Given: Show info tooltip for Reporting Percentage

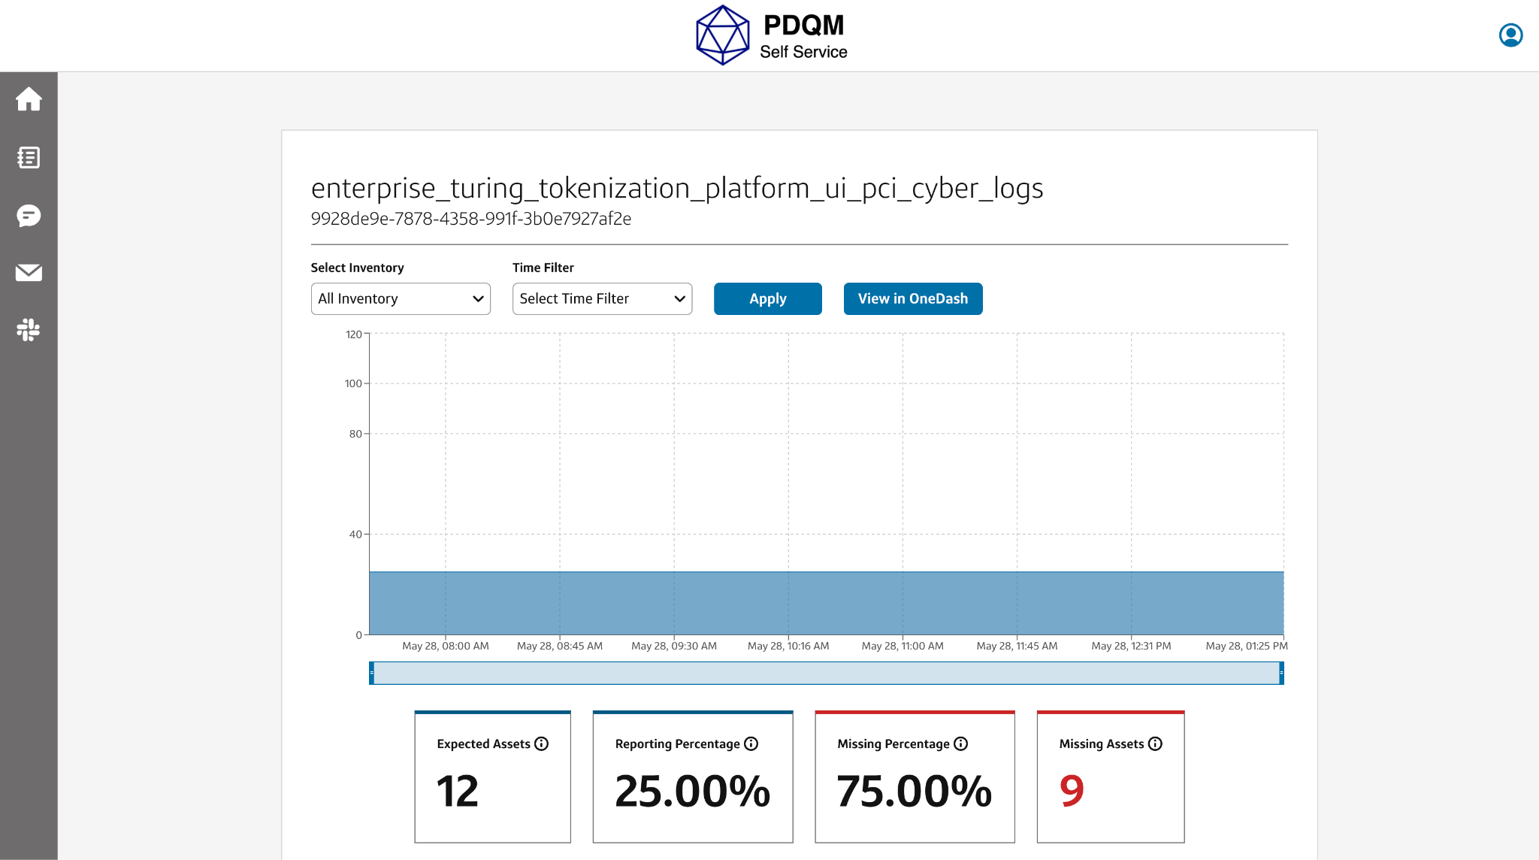Looking at the screenshot, I should click(751, 743).
